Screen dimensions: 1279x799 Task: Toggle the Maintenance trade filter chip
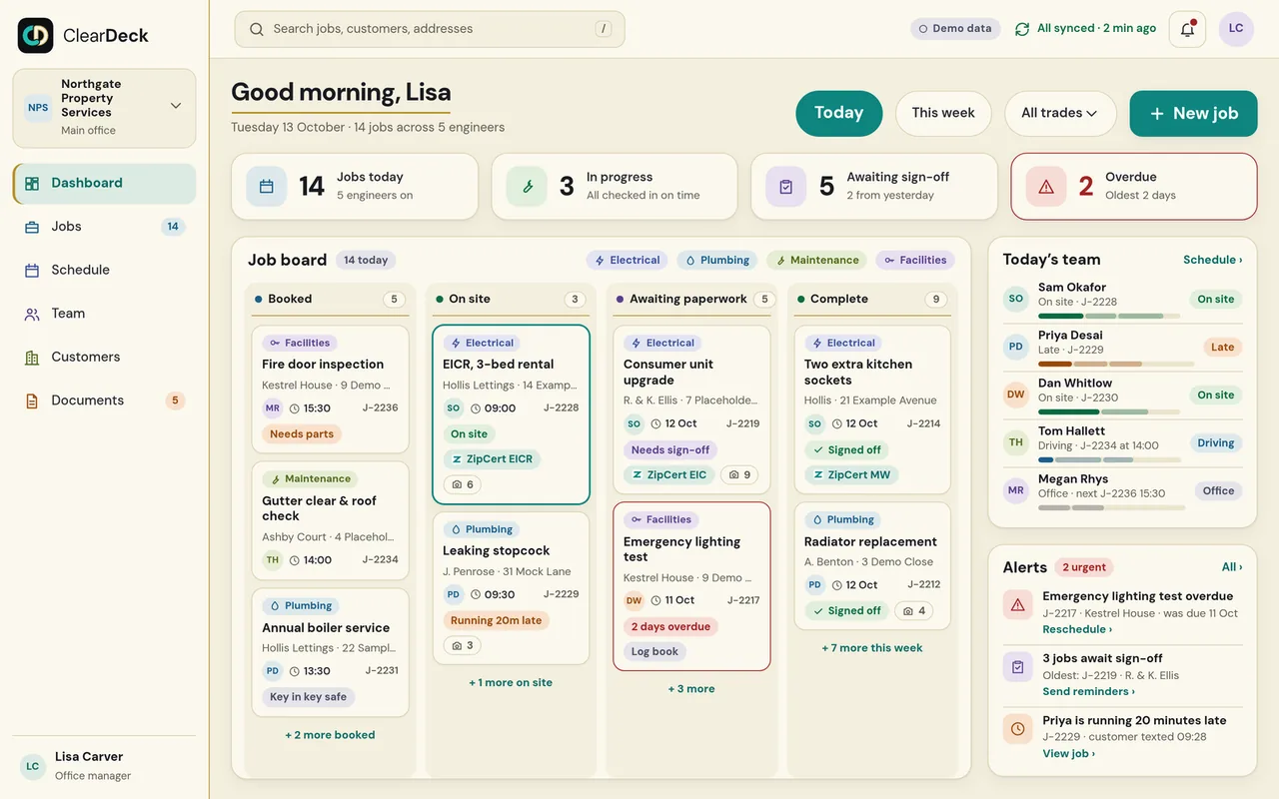coord(816,260)
